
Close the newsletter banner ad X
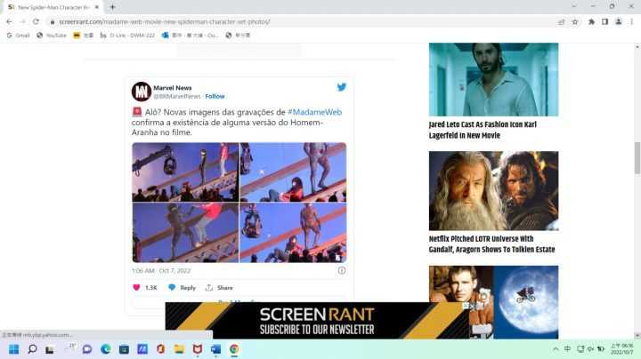[472, 306]
